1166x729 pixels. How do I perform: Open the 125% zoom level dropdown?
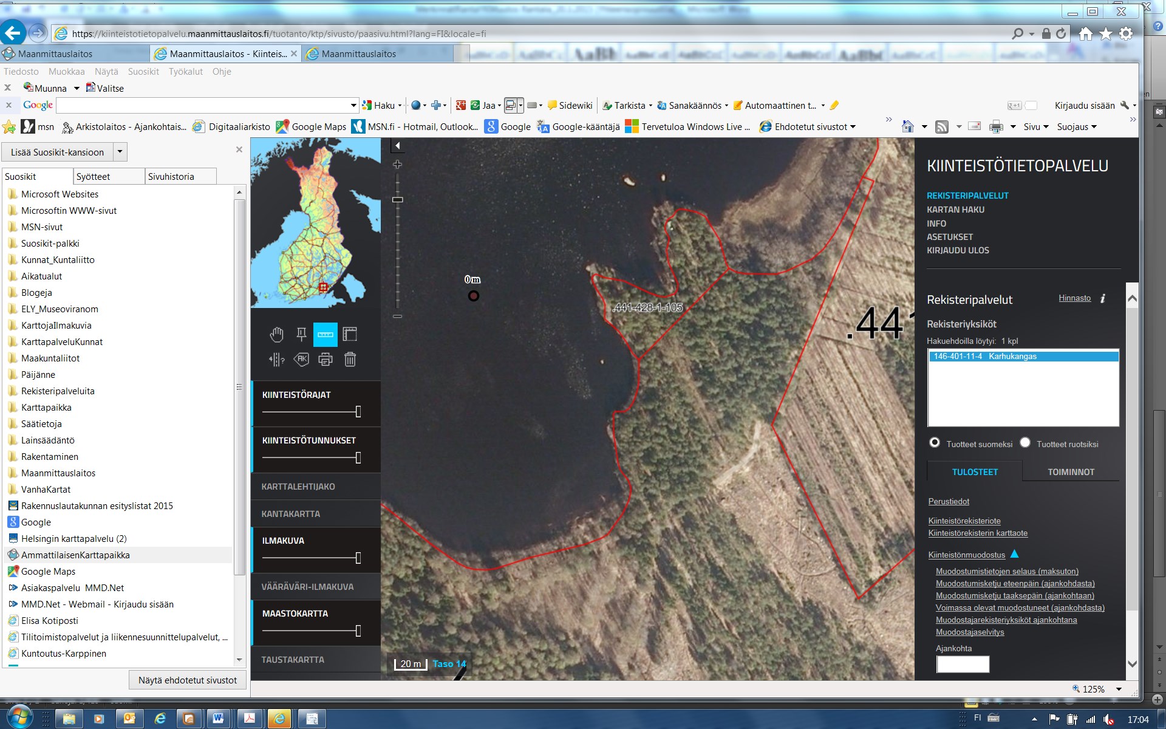[x=1119, y=690]
